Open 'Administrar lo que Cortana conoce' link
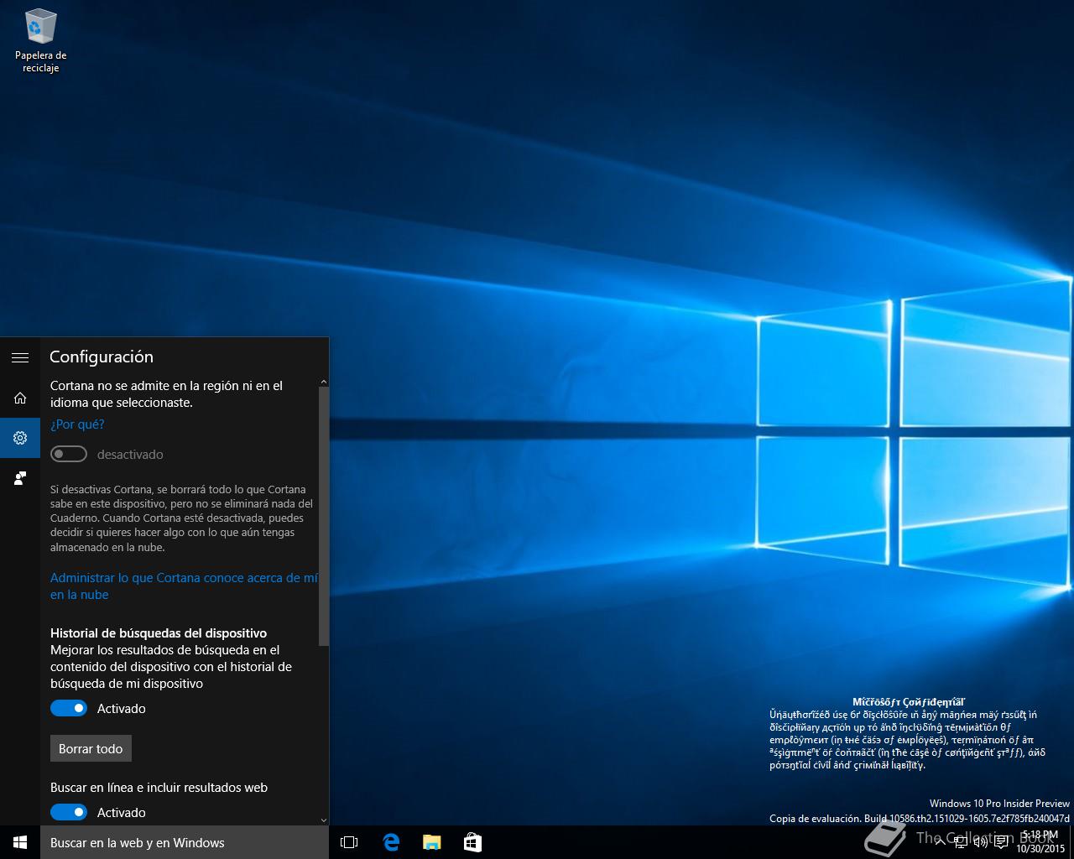 tap(184, 586)
